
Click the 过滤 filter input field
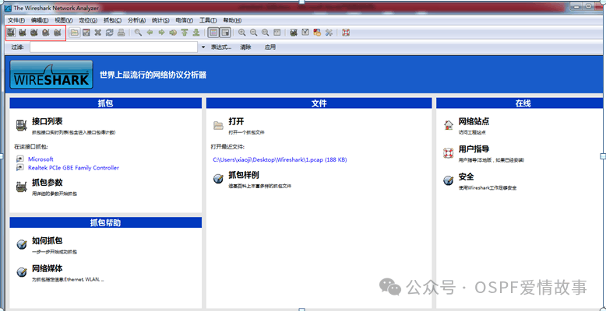113,47
